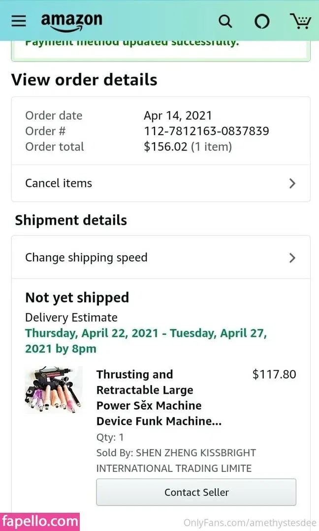Tap the Alexa circle icon
The height and width of the screenshot is (531, 319).
262,21
